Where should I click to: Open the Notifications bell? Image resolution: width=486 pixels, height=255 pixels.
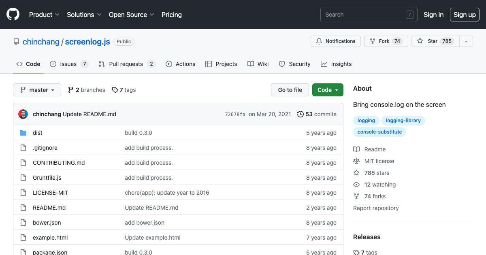coord(319,41)
